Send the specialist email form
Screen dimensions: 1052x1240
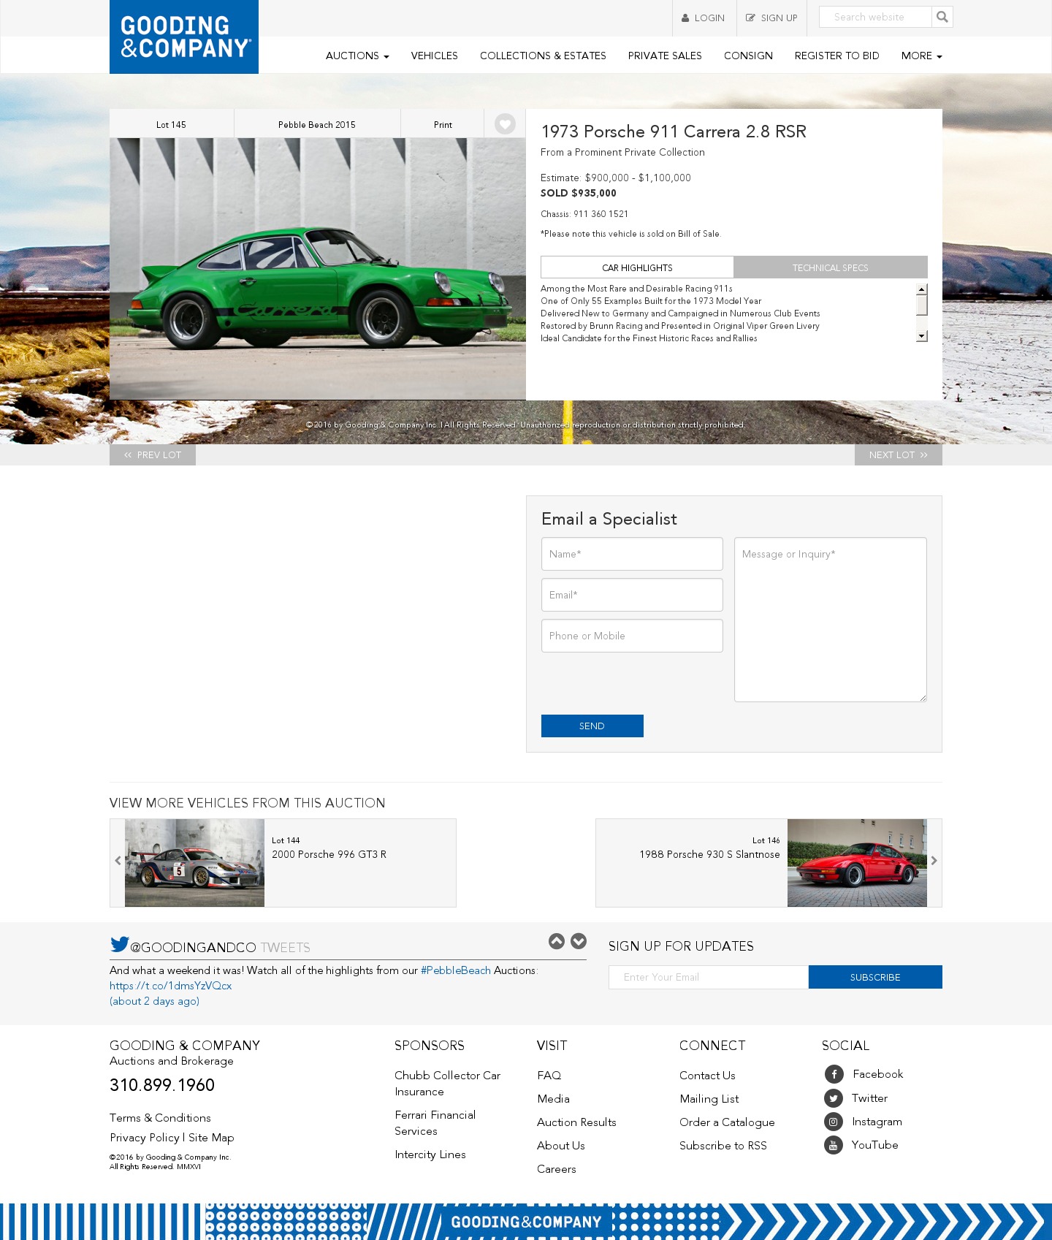592,726
